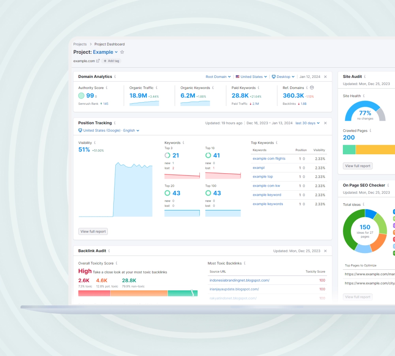Change the United States country dropdown
Screen dimensions: 395x356
[x=251, y=77]
